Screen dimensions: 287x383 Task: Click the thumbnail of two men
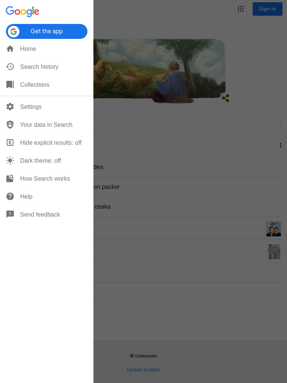click(273, 229)
